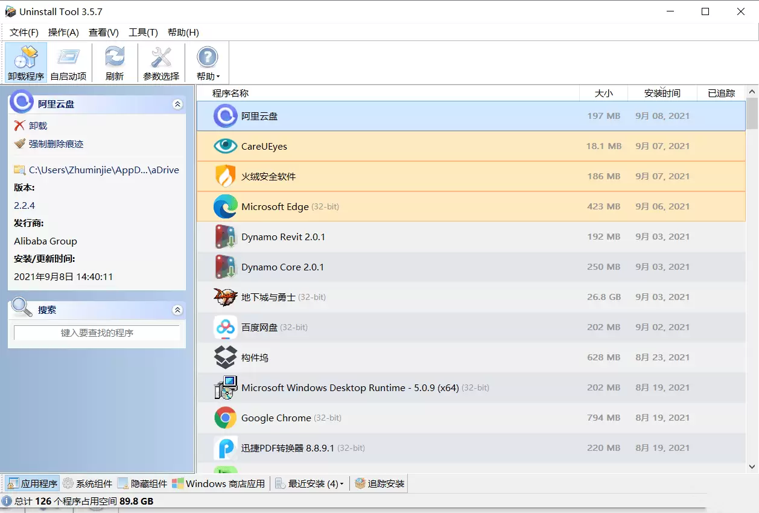Collapse the 搜索 search panel
759x513 pixels.
click(177, 310)
